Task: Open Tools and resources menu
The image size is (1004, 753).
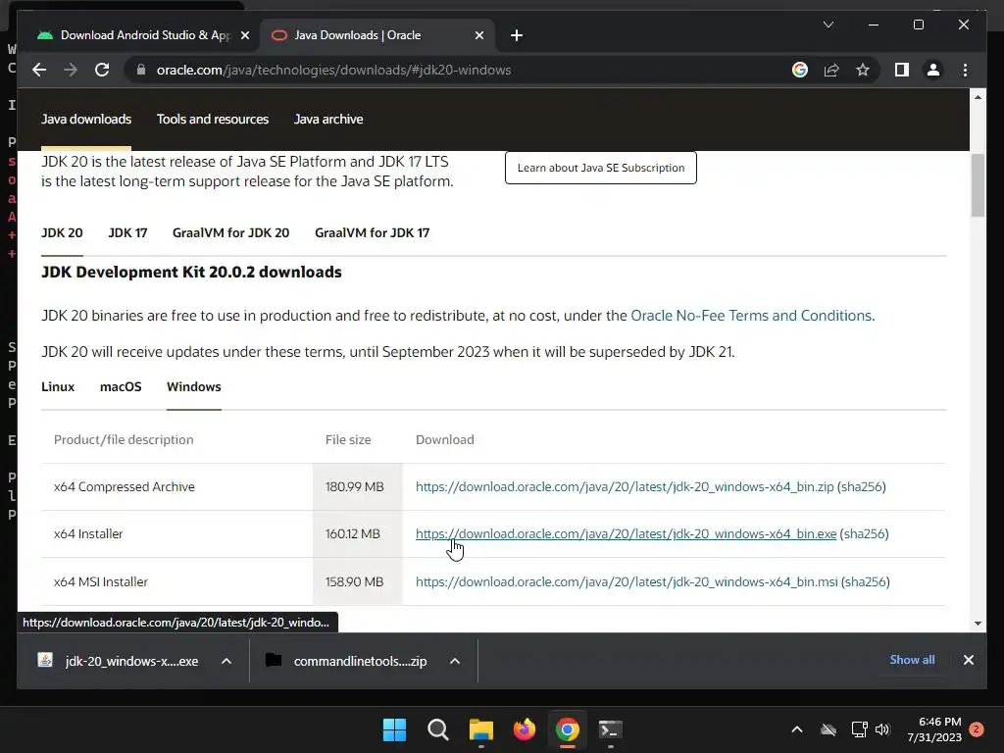Action: [x=213, y=119]
